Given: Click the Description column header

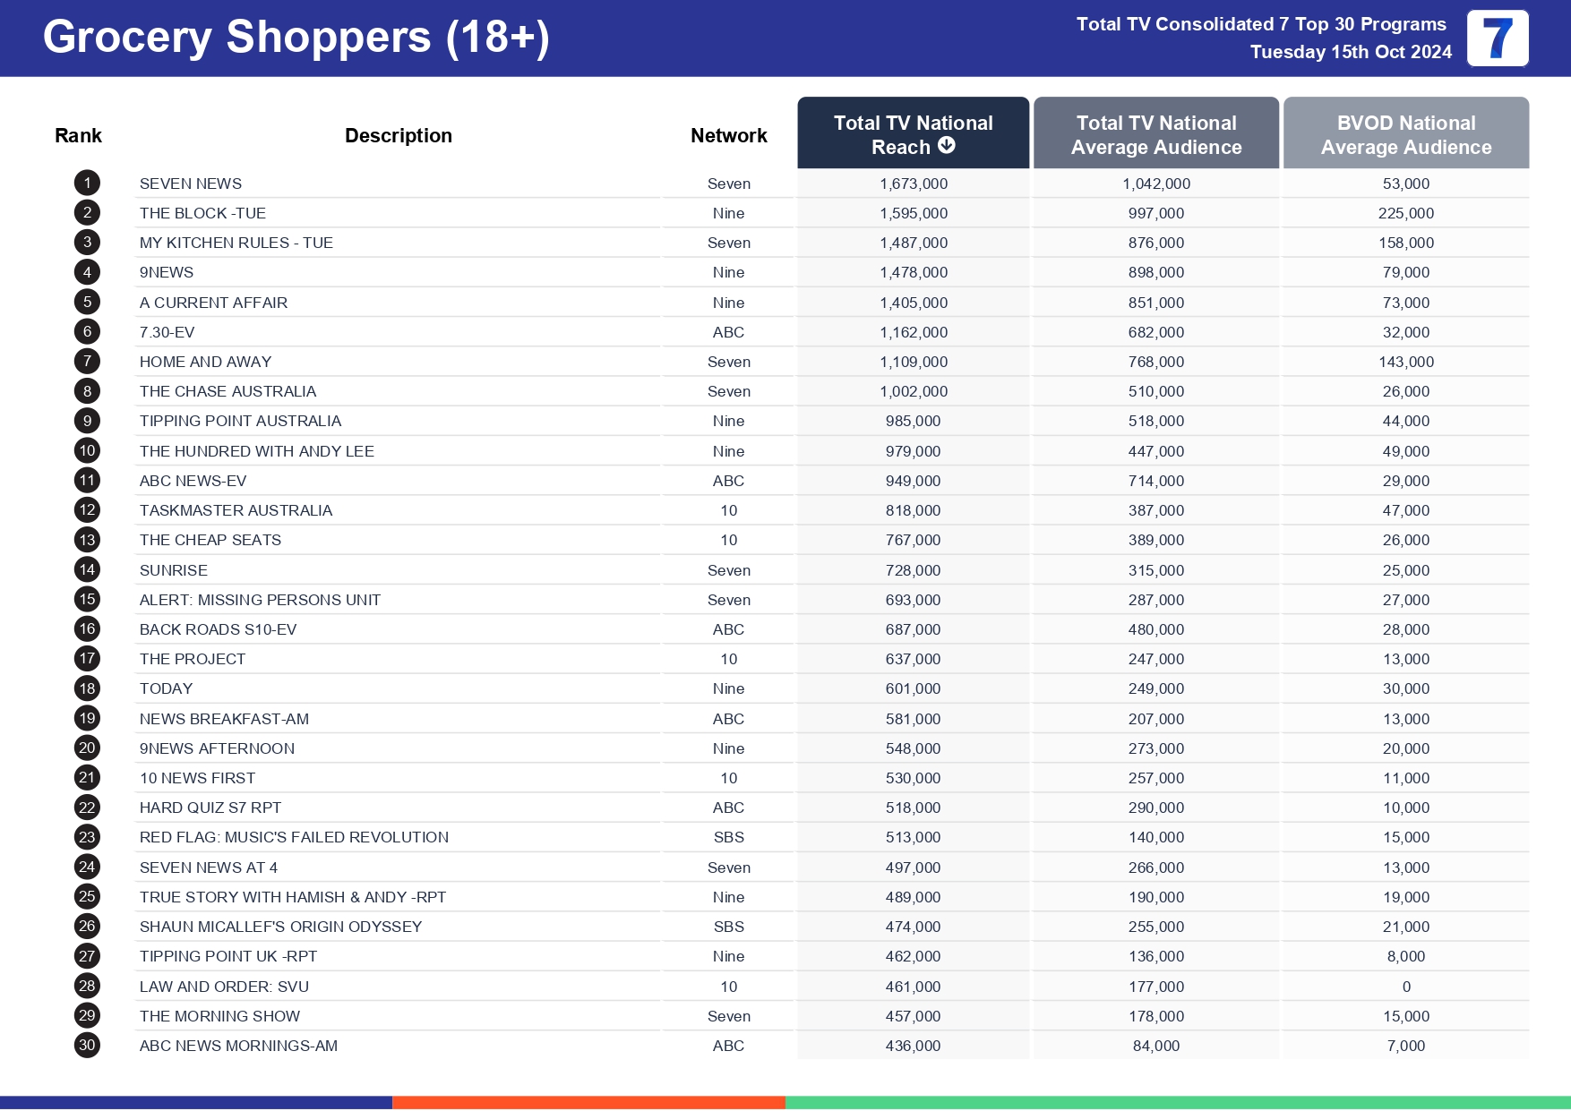Looking at the screenshot, I should click(398, 136).
